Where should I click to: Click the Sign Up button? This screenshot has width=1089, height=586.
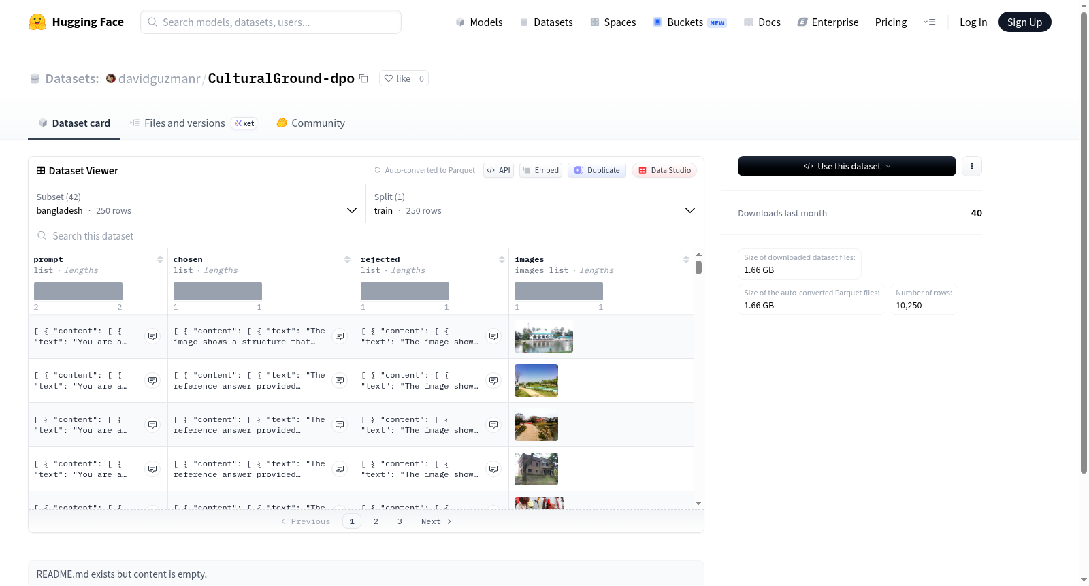pyautogui.click(x=1024, y=22)
